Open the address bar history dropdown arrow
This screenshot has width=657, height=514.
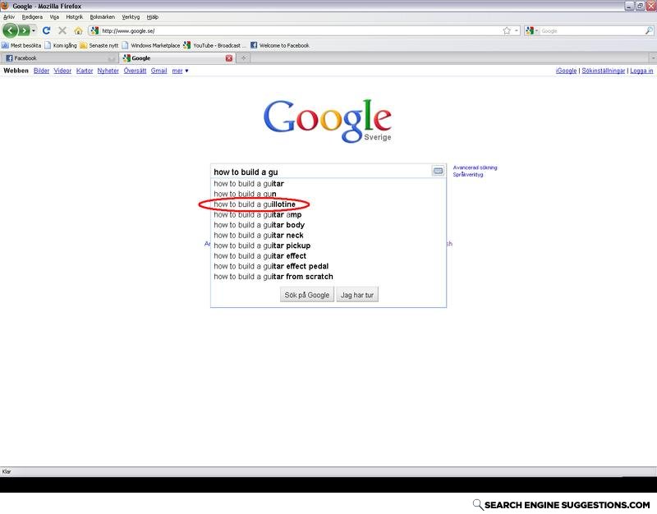[517, 30]
